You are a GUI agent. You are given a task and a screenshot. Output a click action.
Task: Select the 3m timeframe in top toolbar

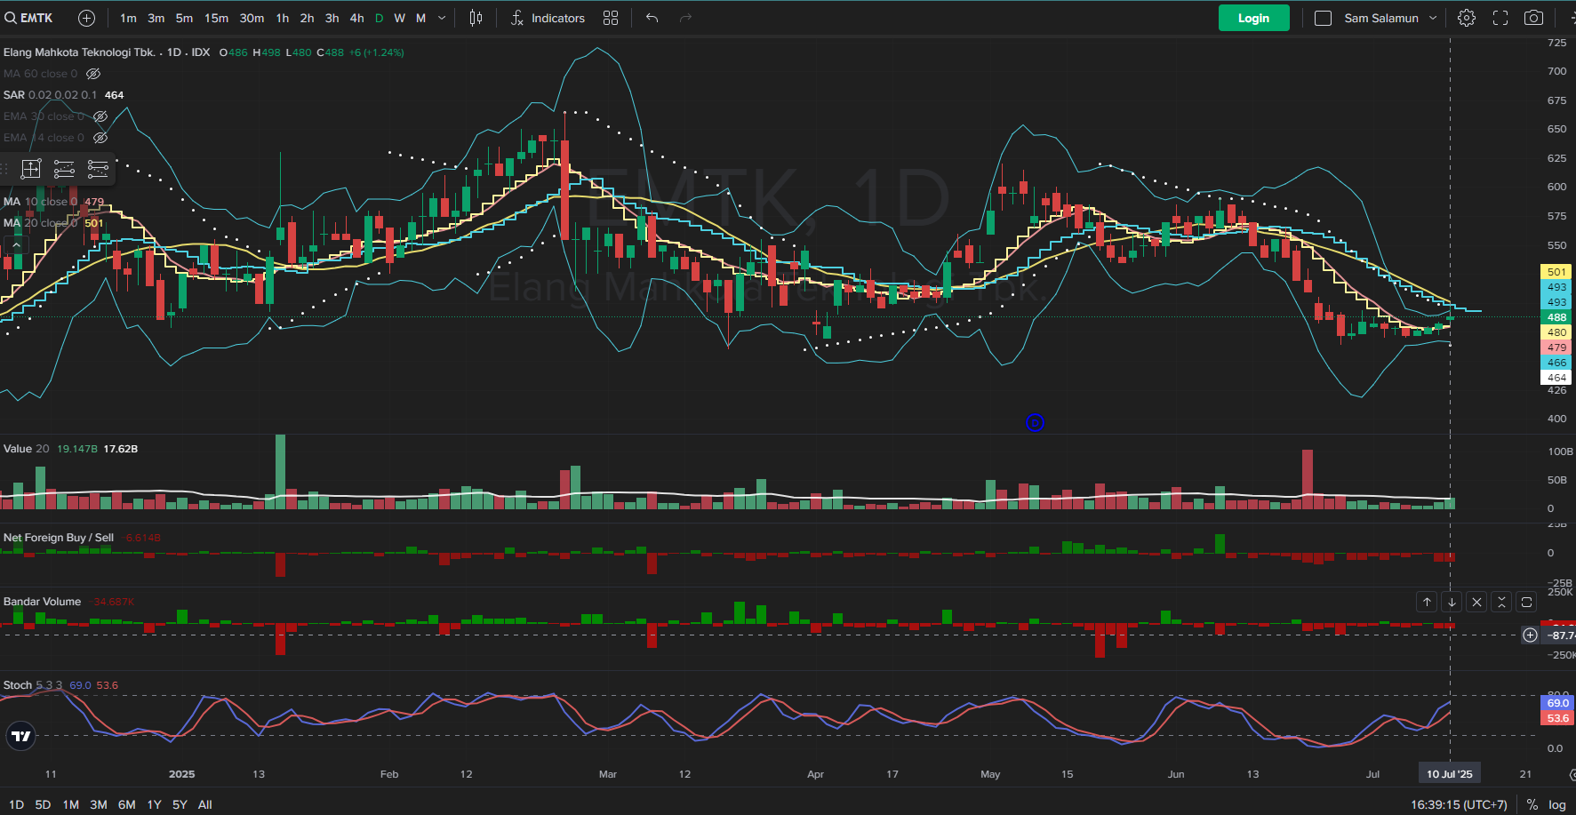[156, 18]
